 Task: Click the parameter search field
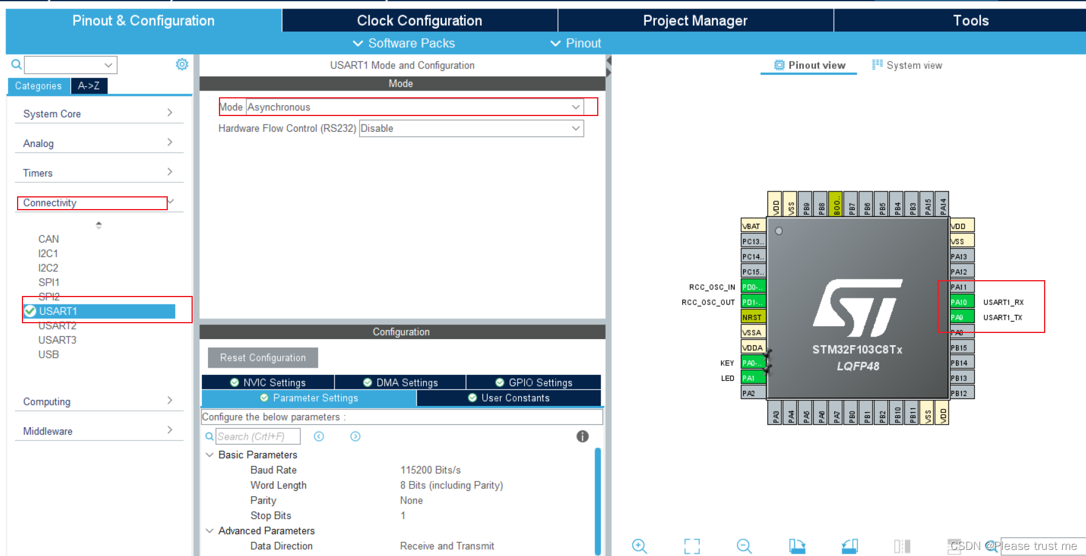click(x=257, y=436)
